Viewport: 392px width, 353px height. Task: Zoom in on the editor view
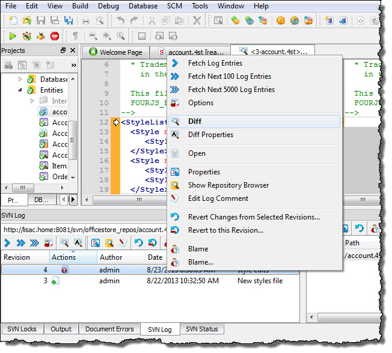[x=107, y=36]
